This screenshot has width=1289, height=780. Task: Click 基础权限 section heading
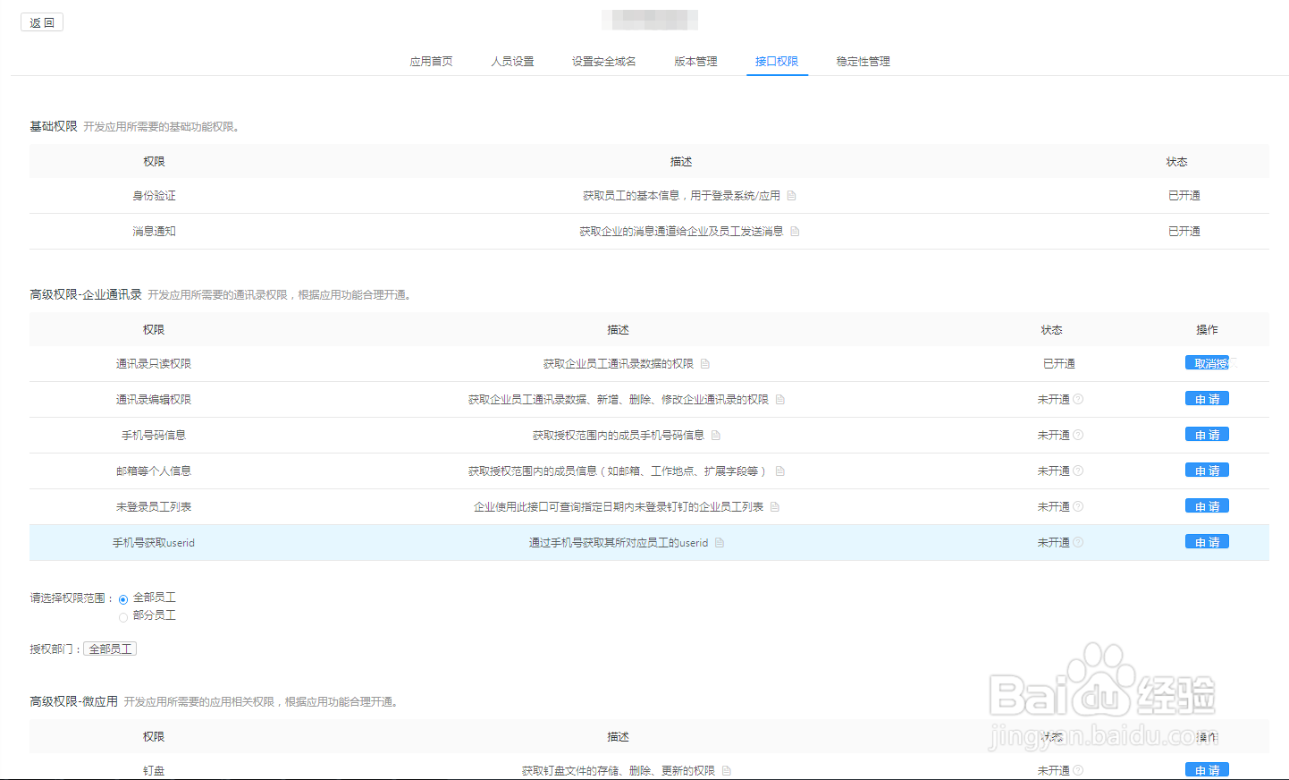point(54,126)
